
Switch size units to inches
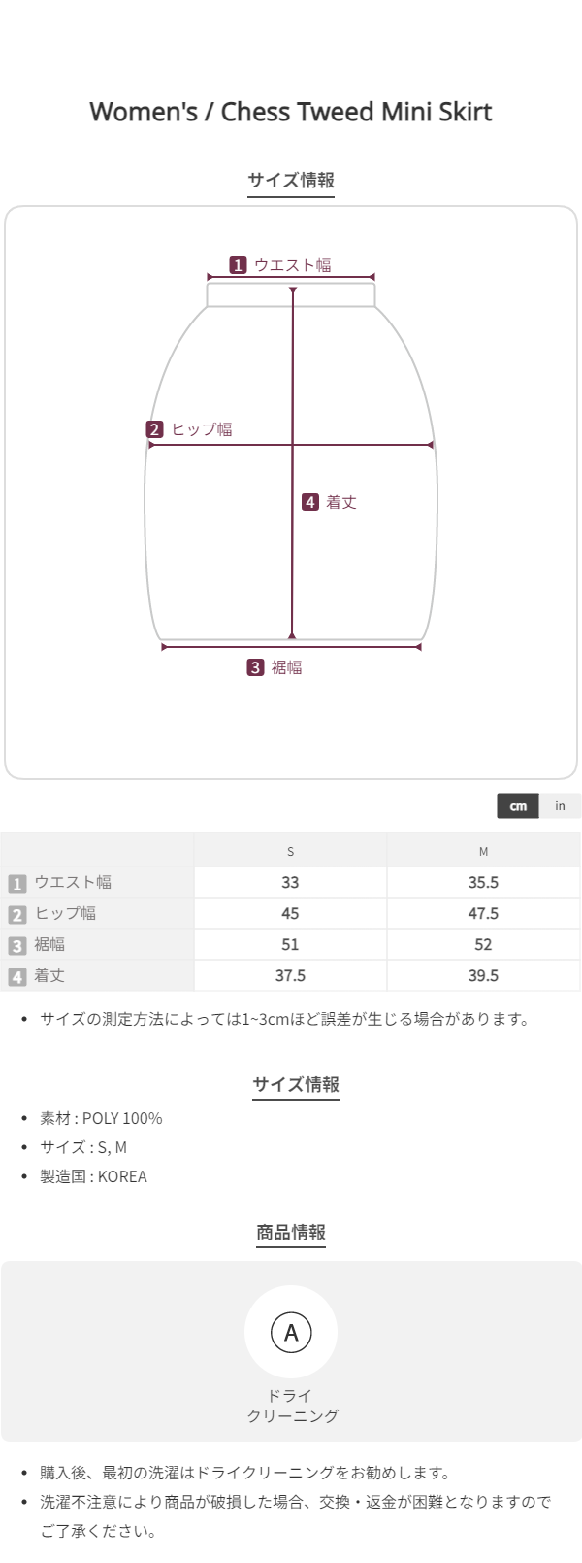tap(560, 806)
